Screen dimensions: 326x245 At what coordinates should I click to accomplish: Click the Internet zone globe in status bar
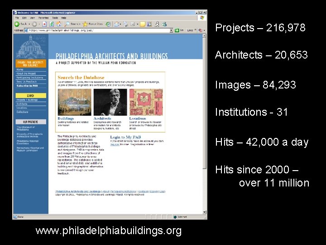175,217
